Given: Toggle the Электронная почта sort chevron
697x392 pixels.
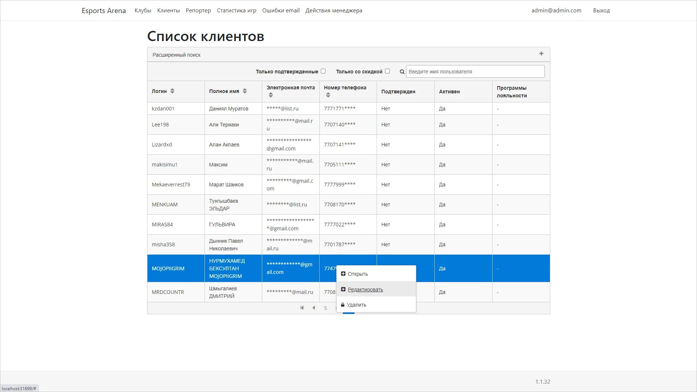Looking at the screenshot, I should pos(270,95).
